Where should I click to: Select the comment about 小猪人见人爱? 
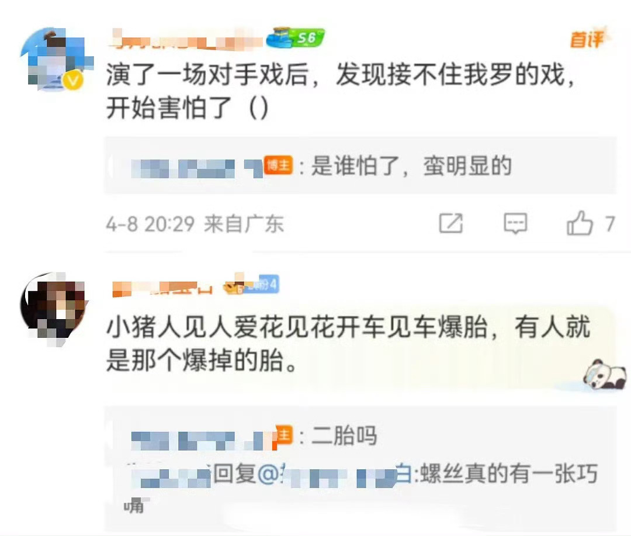348,344
